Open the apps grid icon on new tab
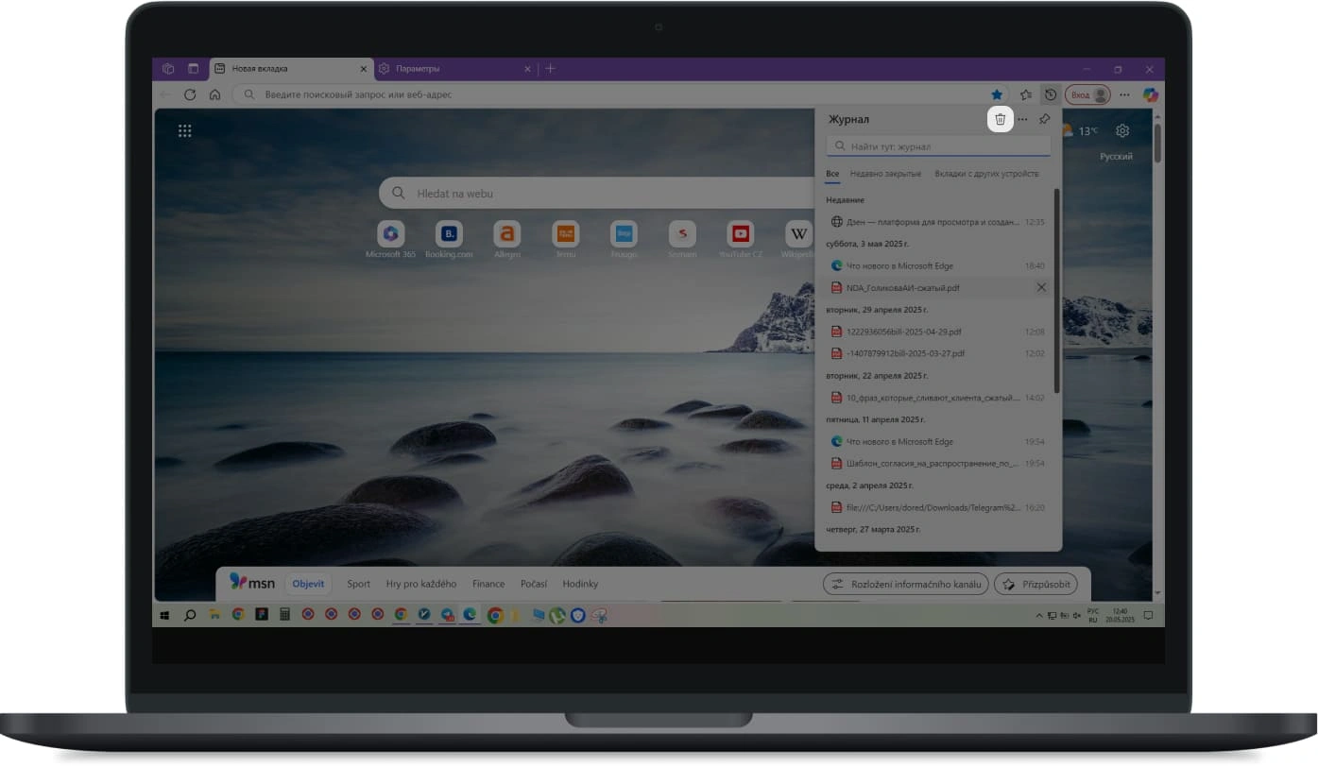The width and height of the screenshot is (1318, 767). 185,131
